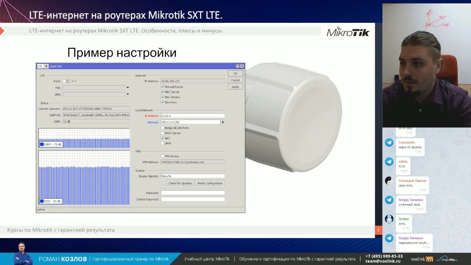Click the SINR 12 dB value
The width and height of the screenshot is (471, 265).
(96, 121)
